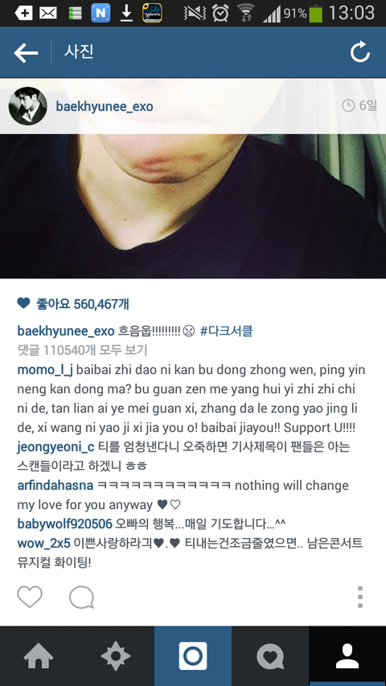
Task: Open the comment bubble icon below the post
Action: coord(81,598)
